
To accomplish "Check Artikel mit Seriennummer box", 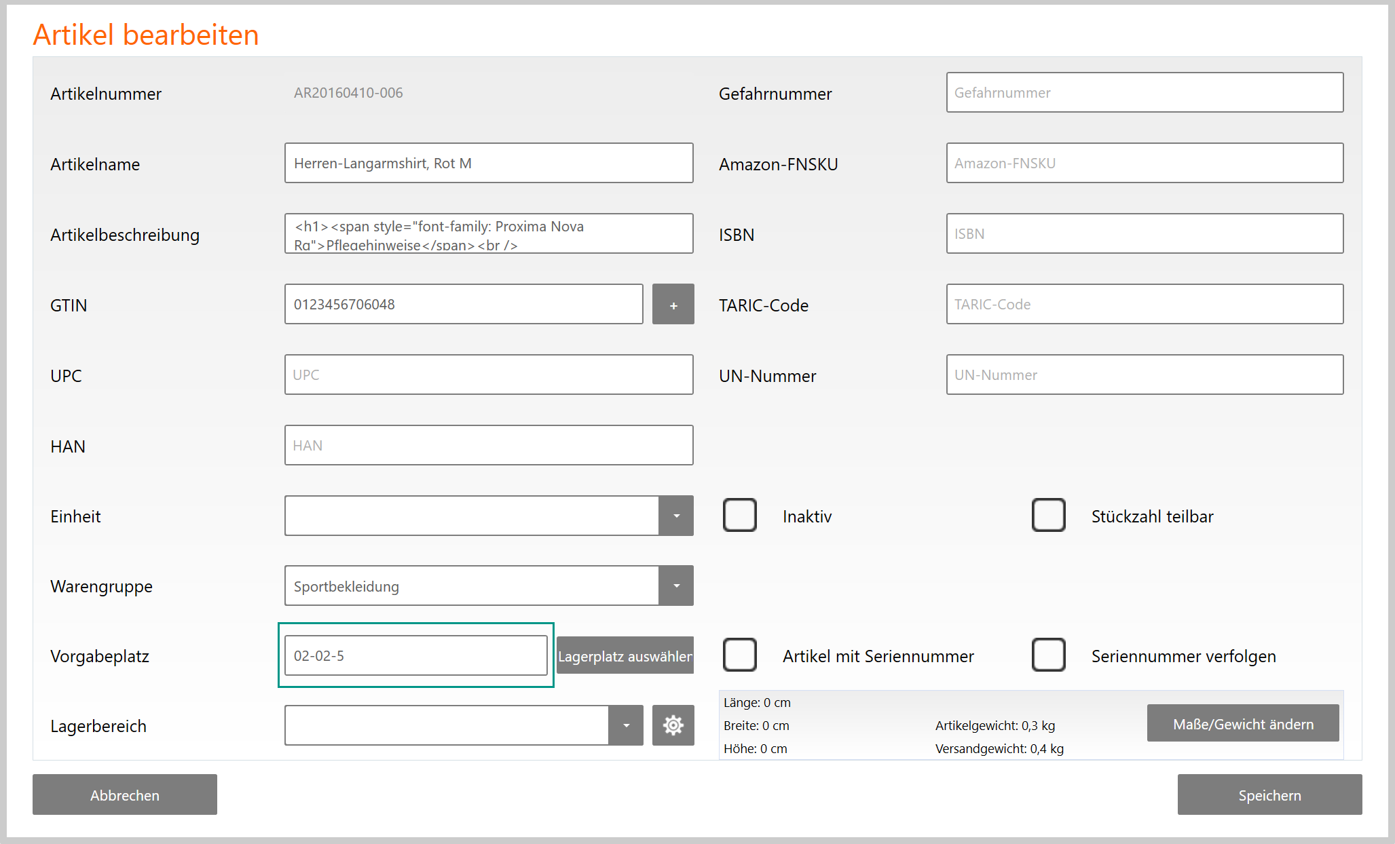I will tap(739, 655).
